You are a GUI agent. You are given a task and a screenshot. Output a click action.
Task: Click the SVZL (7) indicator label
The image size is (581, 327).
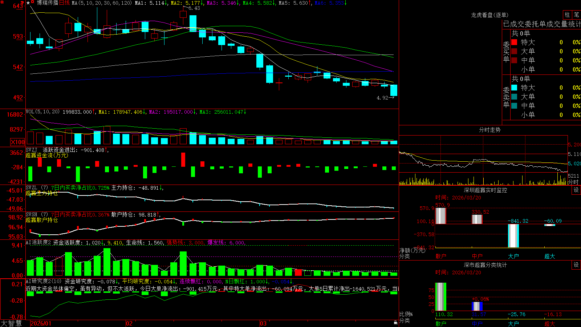37,188
